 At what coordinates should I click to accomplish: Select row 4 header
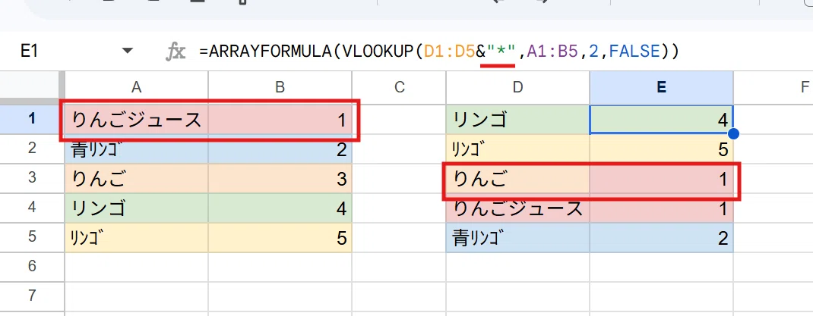[32, 208]
